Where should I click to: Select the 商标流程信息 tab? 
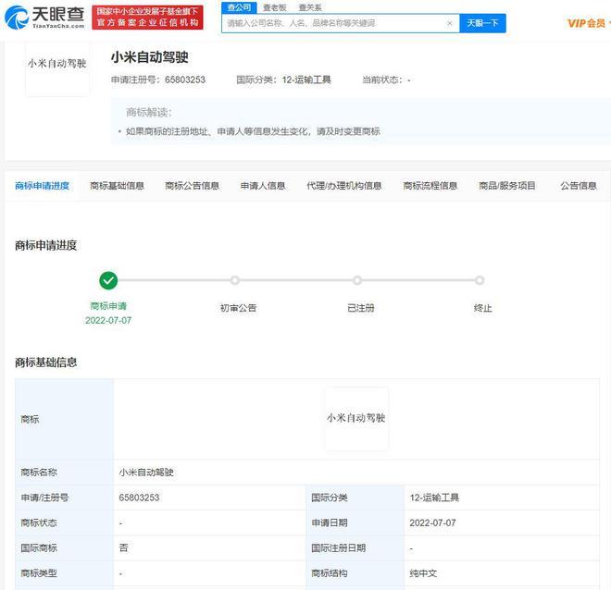coord(430,186)
